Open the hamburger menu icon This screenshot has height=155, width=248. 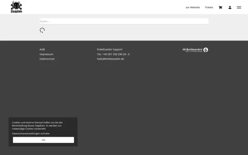click(x=239, y=7)
